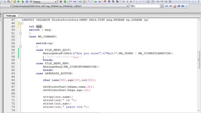Open the WindowProcedure function dropdown arrow
This screenshot has width=201, height=113.
point(127,6)
